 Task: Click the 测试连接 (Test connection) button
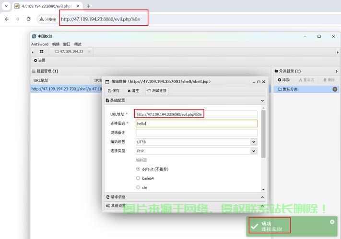pyautogui.click(x=157, y=91)
